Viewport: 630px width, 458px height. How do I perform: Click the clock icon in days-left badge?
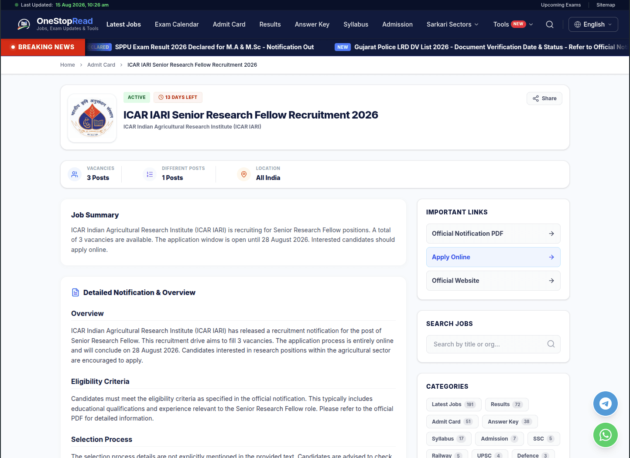click(x=161, y=97)
